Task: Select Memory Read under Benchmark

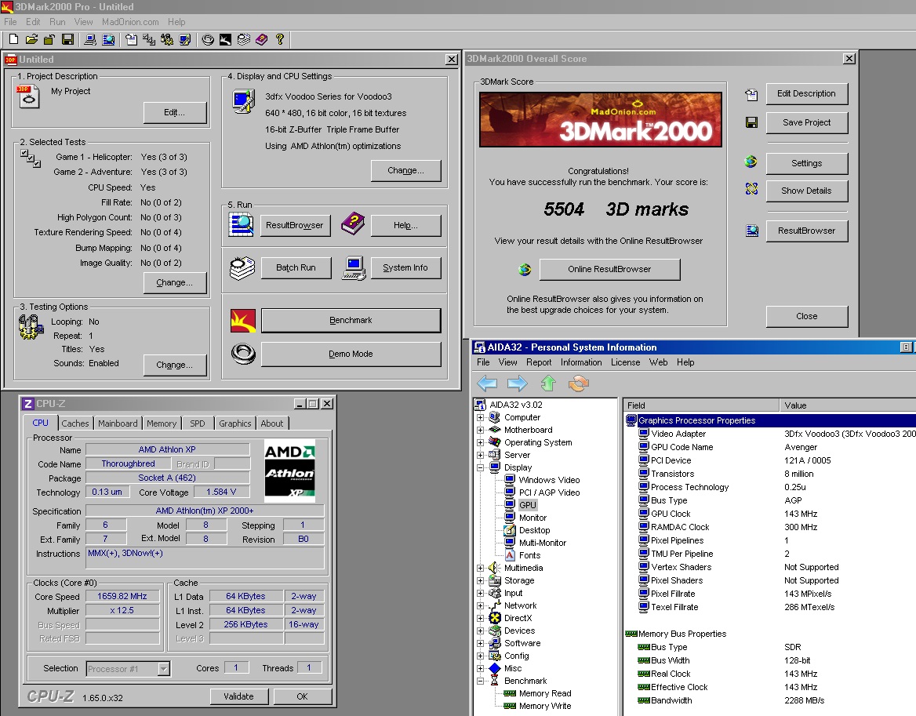Action: pyautogui.click(x=545, y=693)
